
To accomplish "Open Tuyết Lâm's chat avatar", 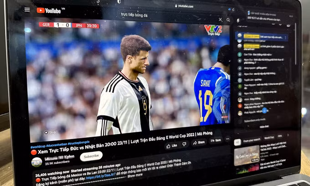I will coord(240,80).
